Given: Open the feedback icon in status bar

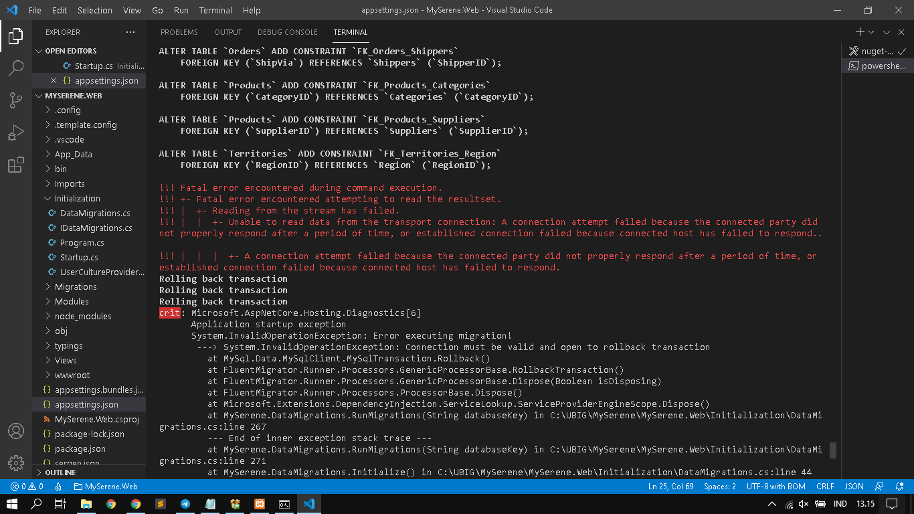Looking at the screenshot, I should (880, 487).
